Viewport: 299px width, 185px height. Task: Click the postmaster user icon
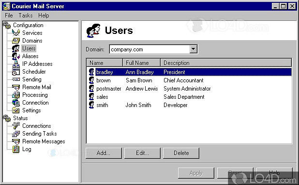[91, 89]
